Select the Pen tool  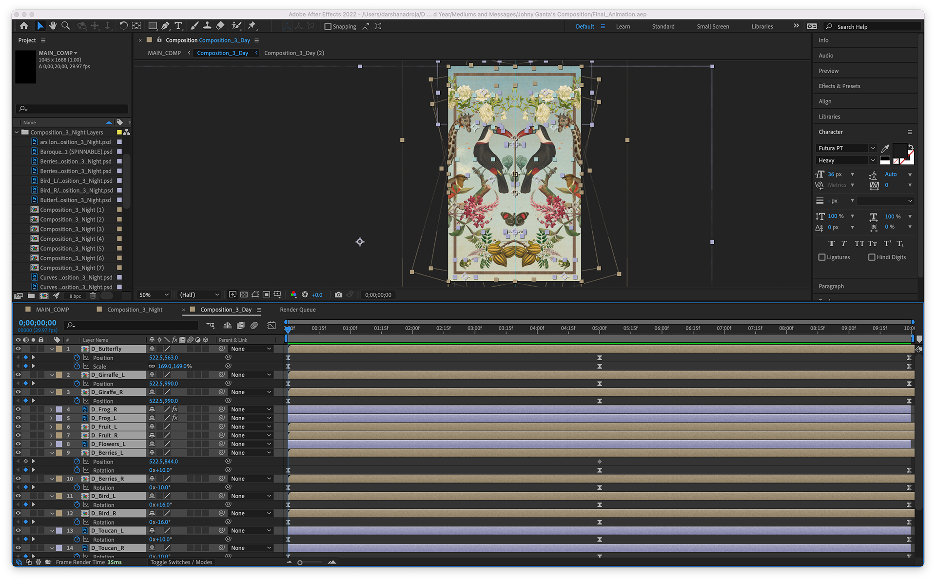(x=165, y=26)
